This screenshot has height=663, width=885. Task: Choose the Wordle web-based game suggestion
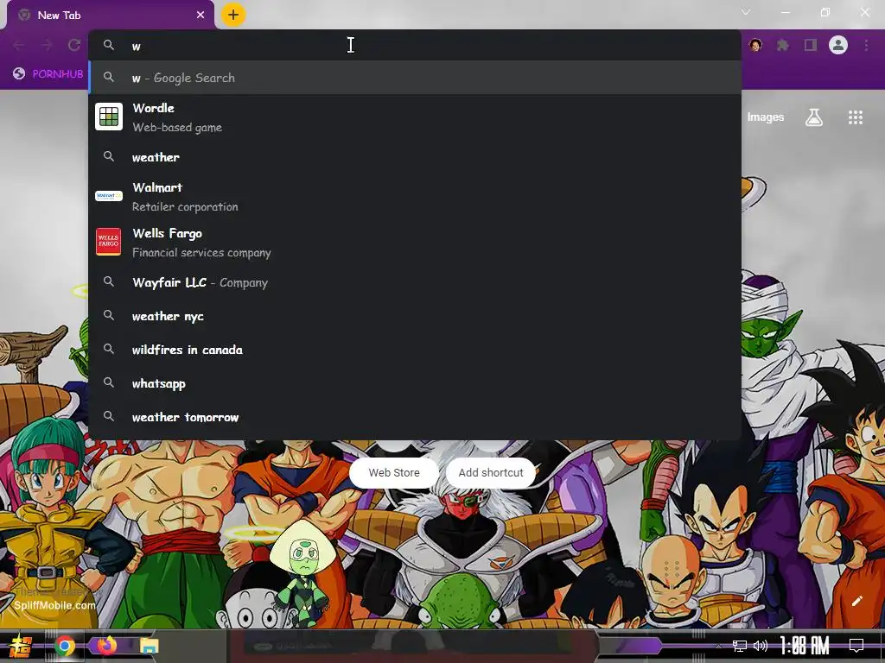414,117
